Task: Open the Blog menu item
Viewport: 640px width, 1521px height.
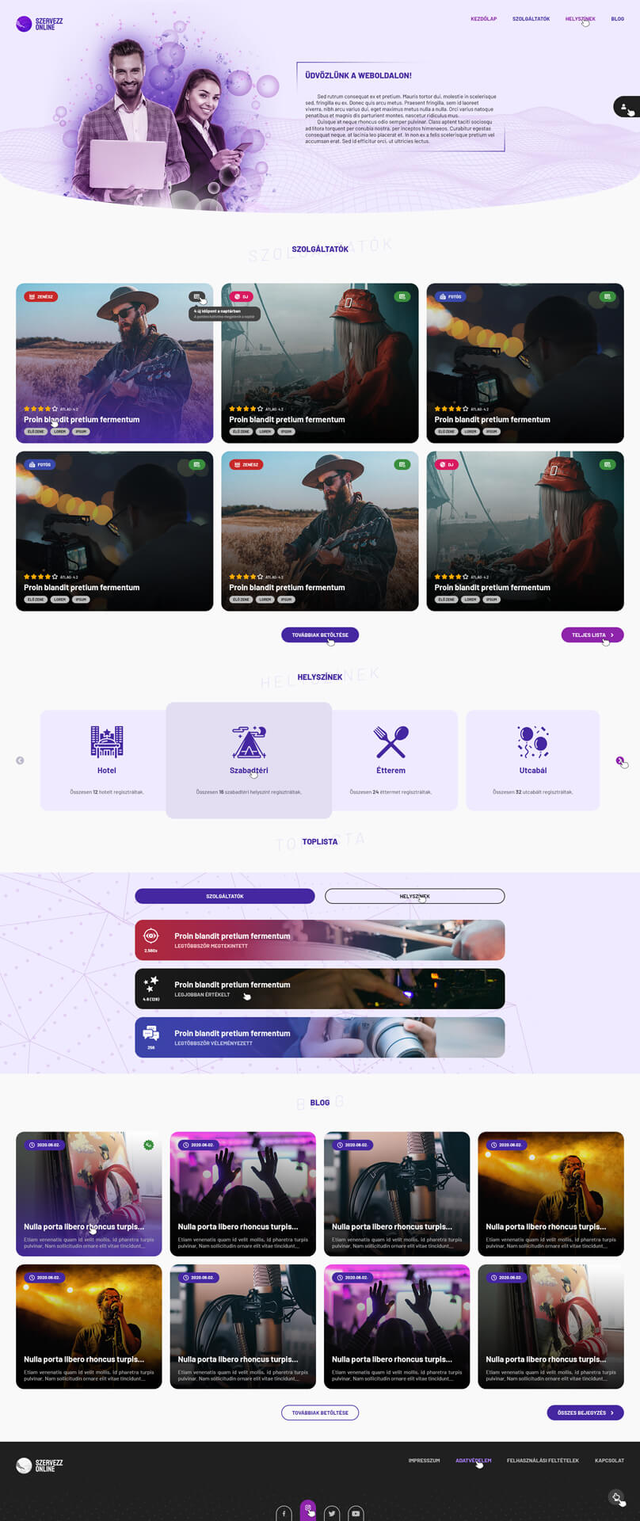Action: (x=618, y=19)
